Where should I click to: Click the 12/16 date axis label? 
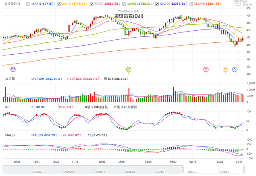coord(121,162)
